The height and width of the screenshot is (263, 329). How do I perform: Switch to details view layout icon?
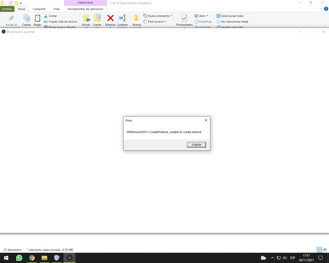click(319, 250)
